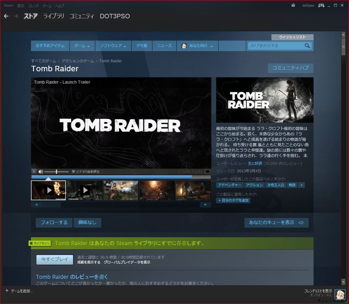
Task: Select the 女性主人公 tag
Action: tap(276, 185)
